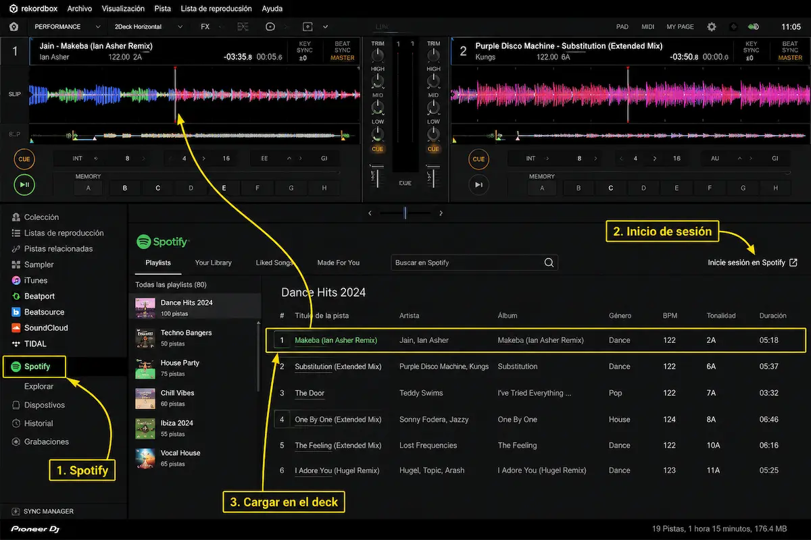Open the Lista de reproducción menu

[216, 9]
